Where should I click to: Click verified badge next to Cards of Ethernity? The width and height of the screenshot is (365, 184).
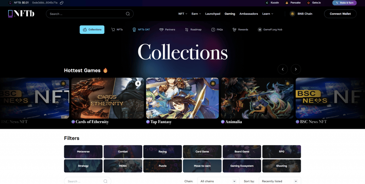[73, 122]
